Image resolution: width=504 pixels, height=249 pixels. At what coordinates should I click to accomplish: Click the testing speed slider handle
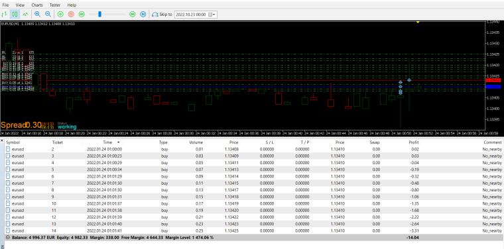click(x=99, y=14)
